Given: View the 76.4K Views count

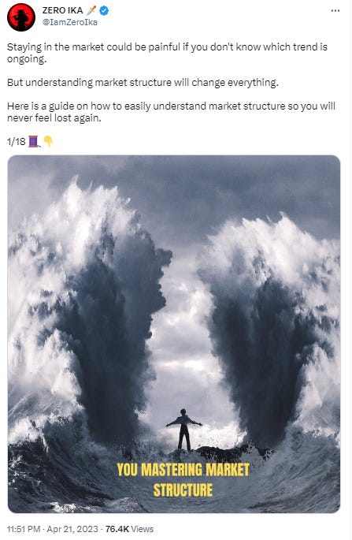Looking at the screenshot, I should 129,529.
